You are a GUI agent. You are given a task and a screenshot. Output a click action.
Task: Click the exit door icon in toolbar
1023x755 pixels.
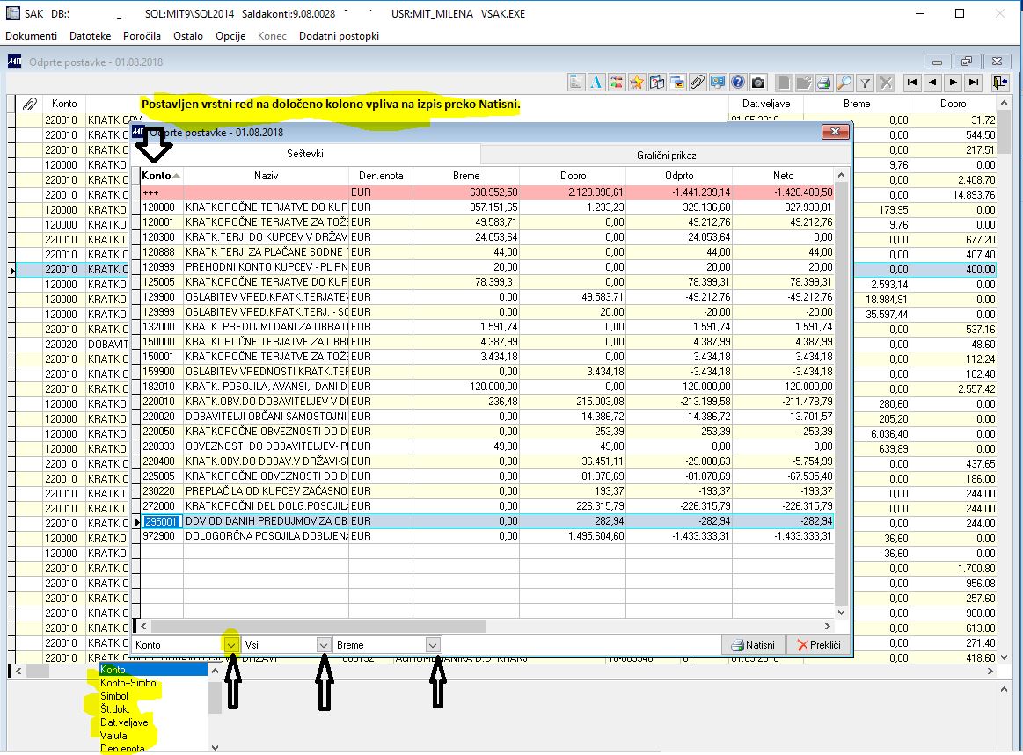(x=1000, y=82)
